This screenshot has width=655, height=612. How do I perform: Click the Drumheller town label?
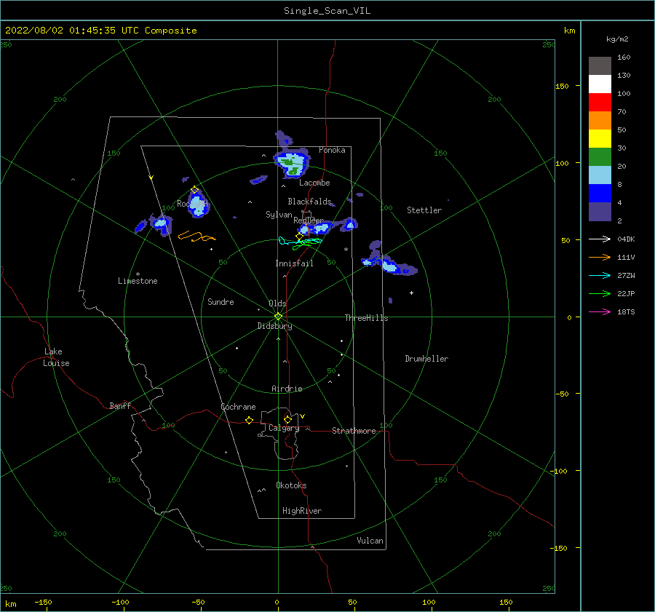(x=426, y=359)
